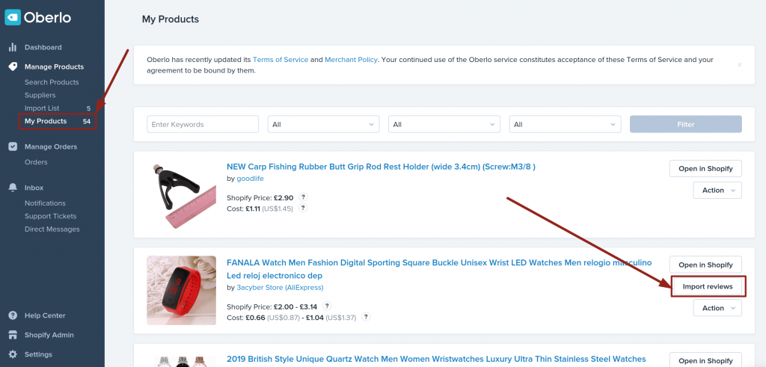Open Import List
The height and width of the screenshot is (367, 766).
(x=42, y=108)
